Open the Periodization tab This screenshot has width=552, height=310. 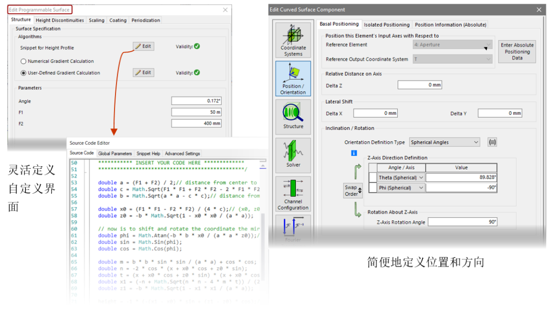pos(146,20)
